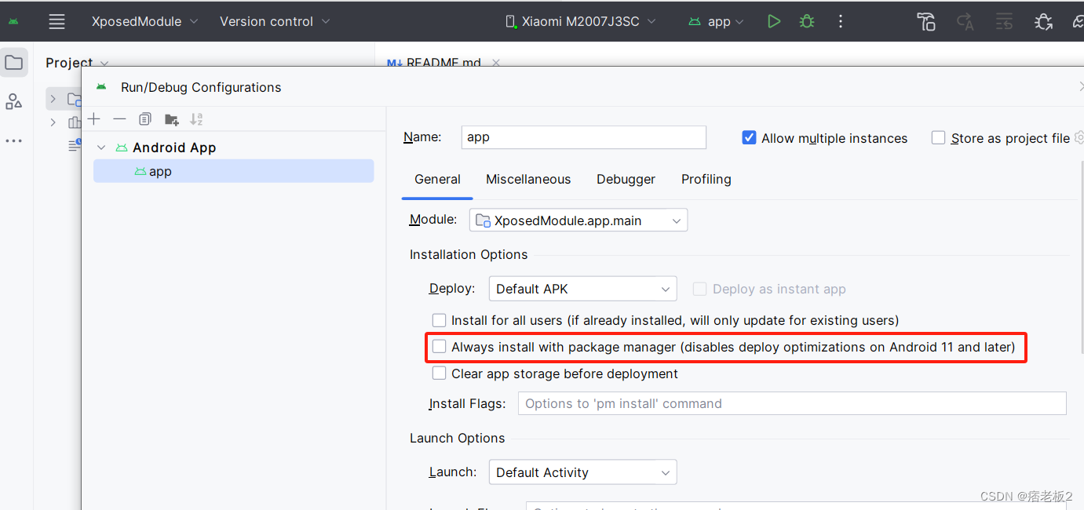Viewport: 1084px width, 510px height.
Task: Select the app configuration under Android App
Action: [158, 171]
